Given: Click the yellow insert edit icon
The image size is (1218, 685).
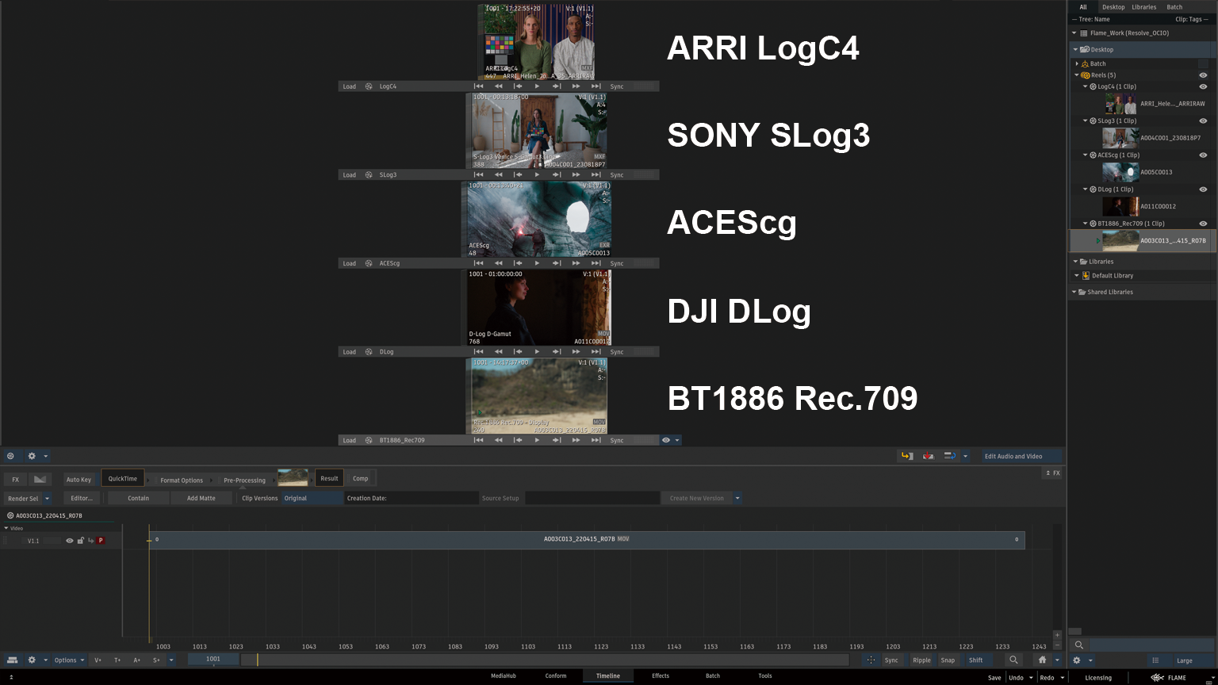Looking at the screenshot, I should coord(907,456).
